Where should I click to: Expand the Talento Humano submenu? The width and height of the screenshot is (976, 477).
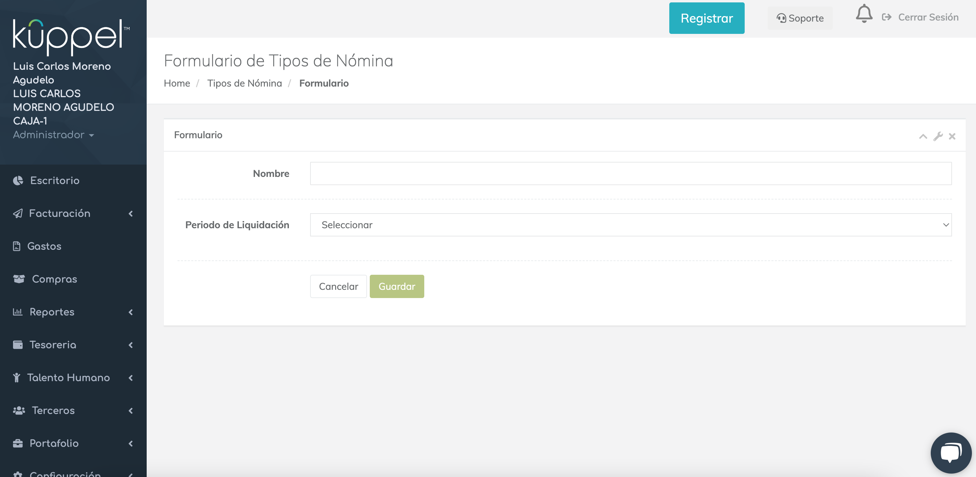[x=73, y=377]
